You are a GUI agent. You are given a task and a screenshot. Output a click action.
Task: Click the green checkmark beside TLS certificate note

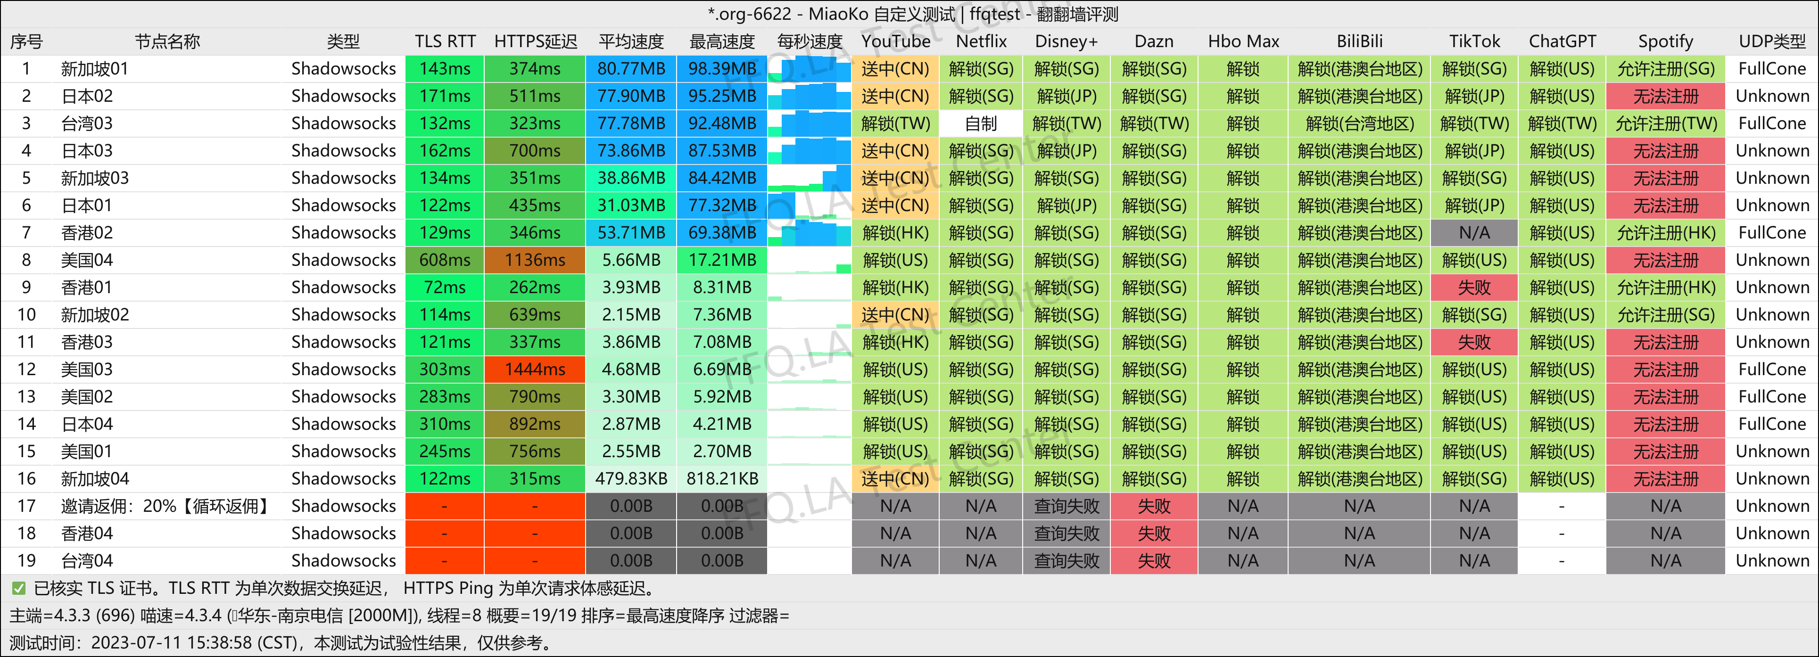point(19,588)
